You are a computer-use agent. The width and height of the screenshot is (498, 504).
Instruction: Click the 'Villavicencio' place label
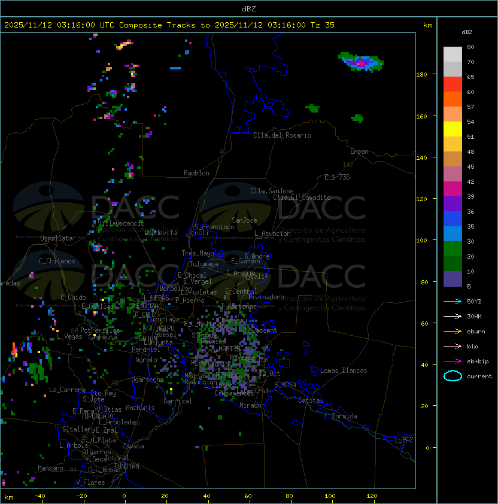pos(121,223)
